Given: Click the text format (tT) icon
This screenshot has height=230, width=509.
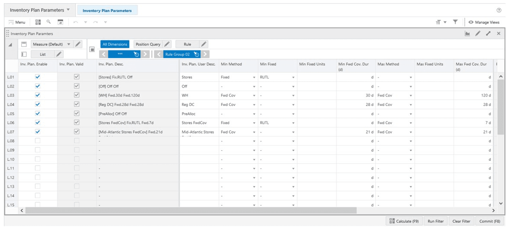Looking at the screenshot, I should coord(439,22).
